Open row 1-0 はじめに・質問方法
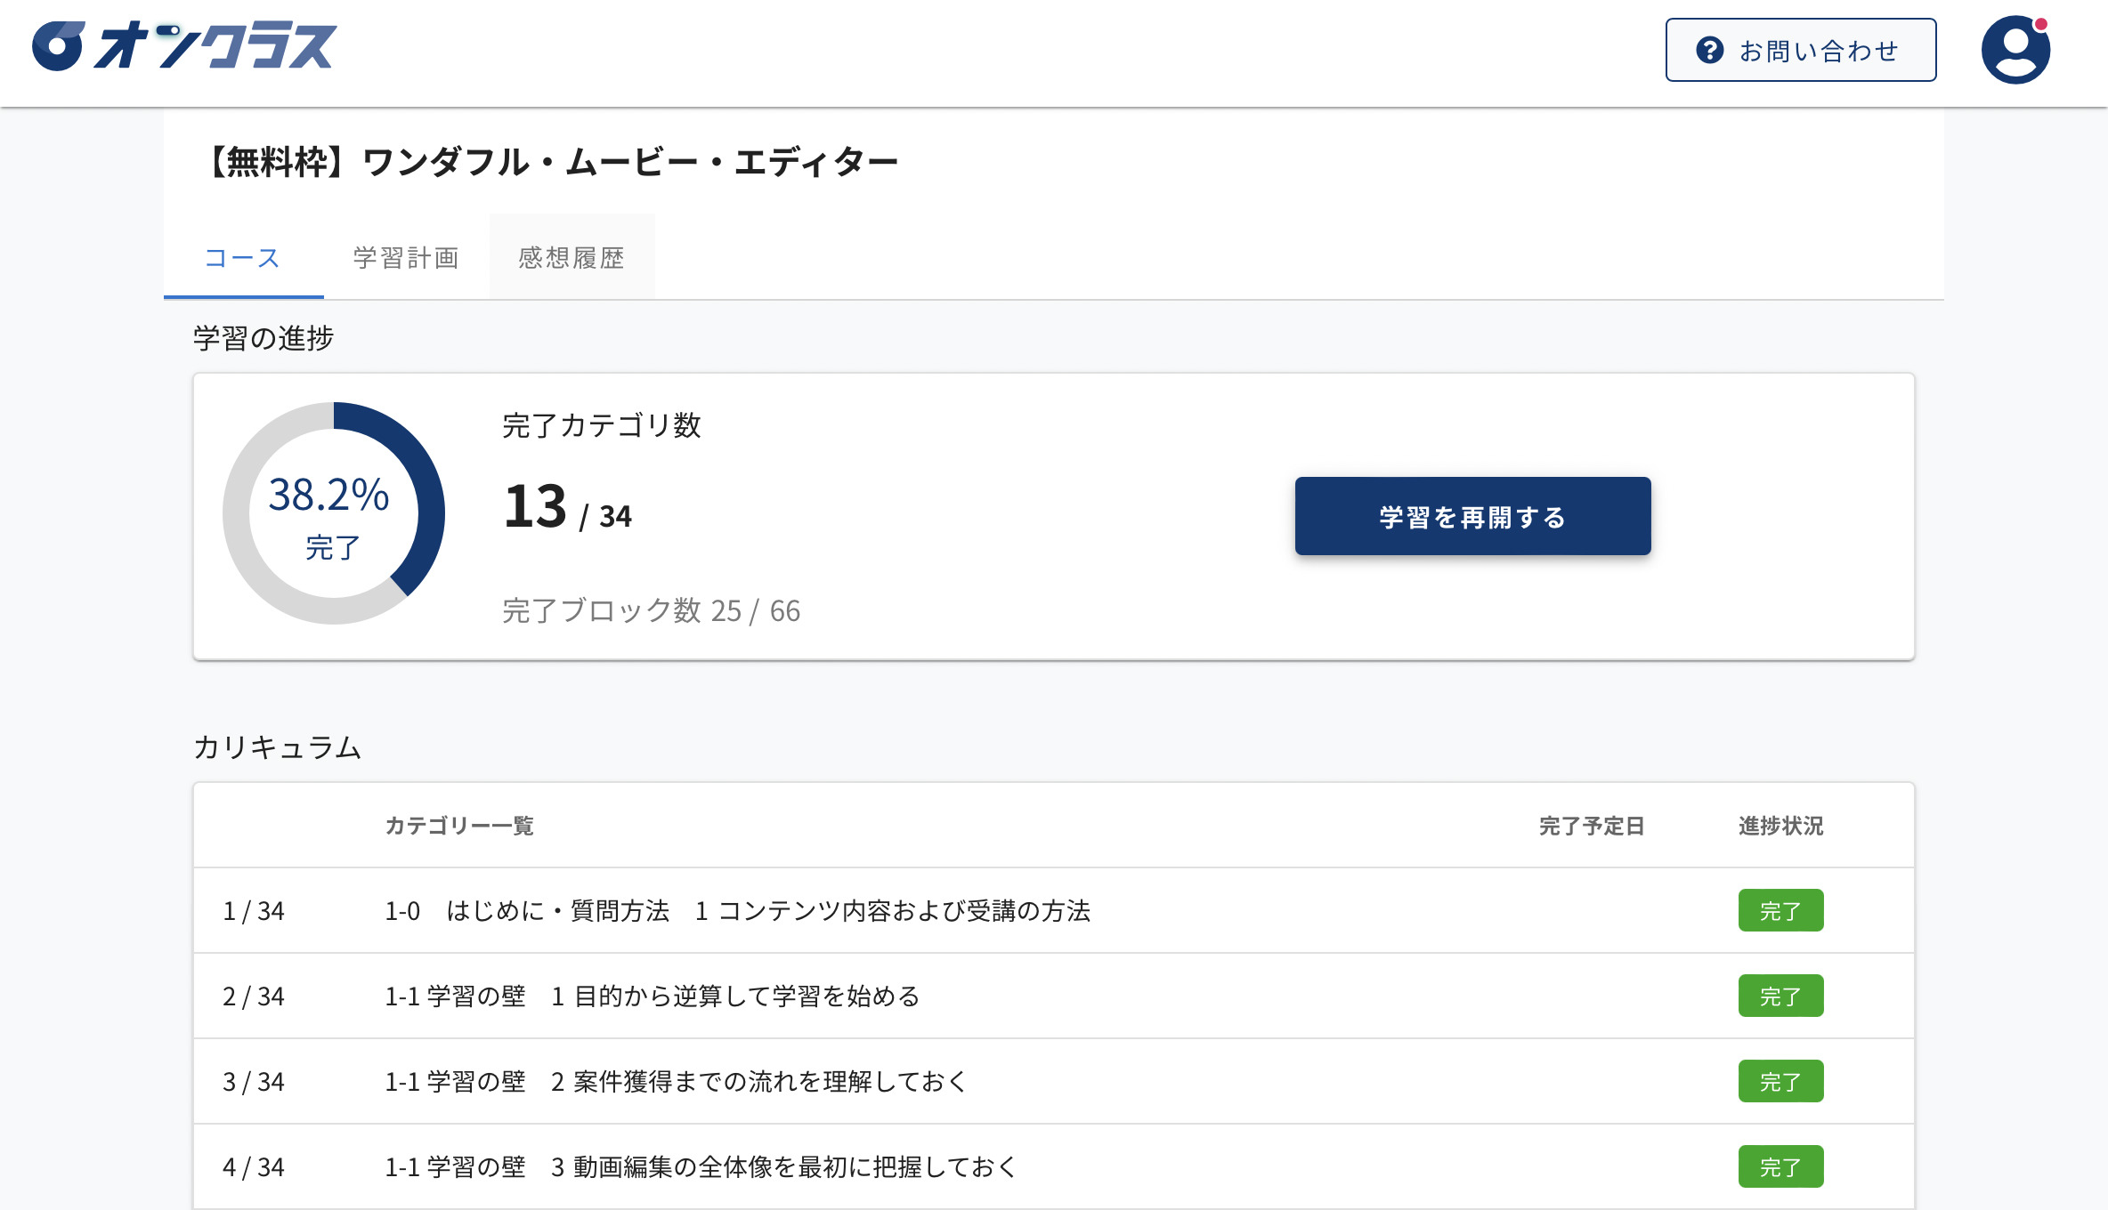Image resolution: width=2108 pixels, height=1210 pixels. click(x=1054, y=910)
